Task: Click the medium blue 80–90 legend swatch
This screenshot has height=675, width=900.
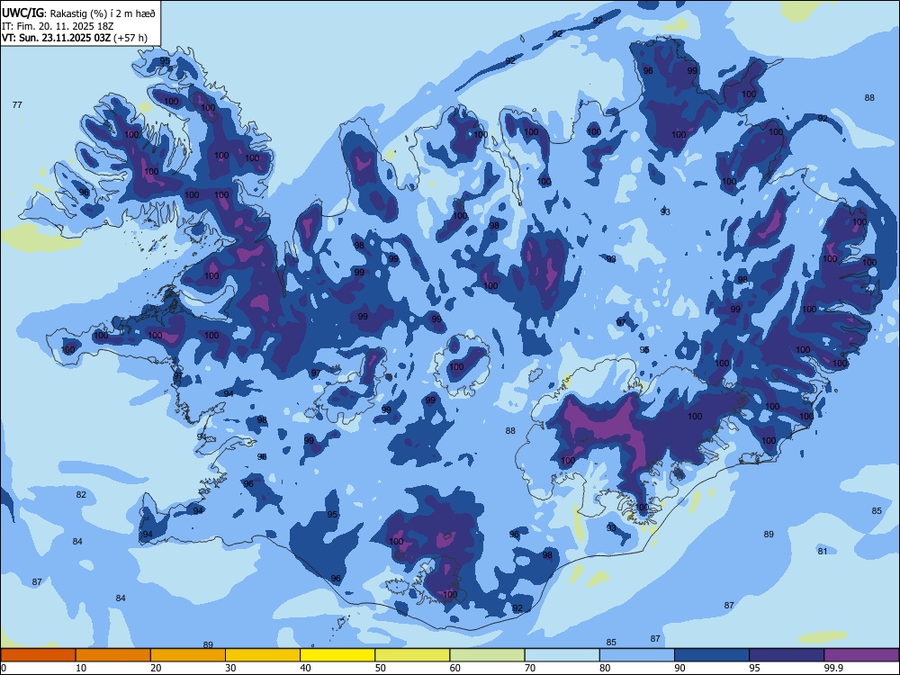Action: click(x=637, y=655)
